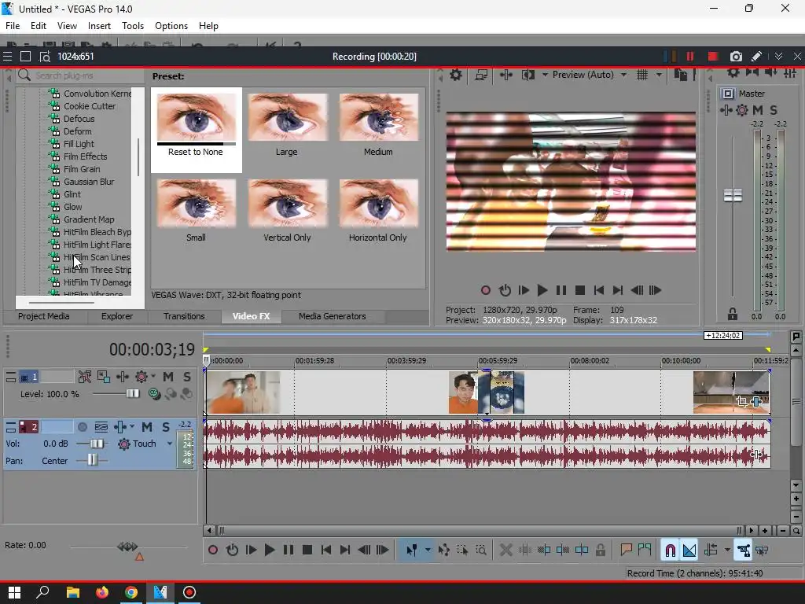Toggle the preview overlays grid icon
Screen dimensions: 805x604
642,75
